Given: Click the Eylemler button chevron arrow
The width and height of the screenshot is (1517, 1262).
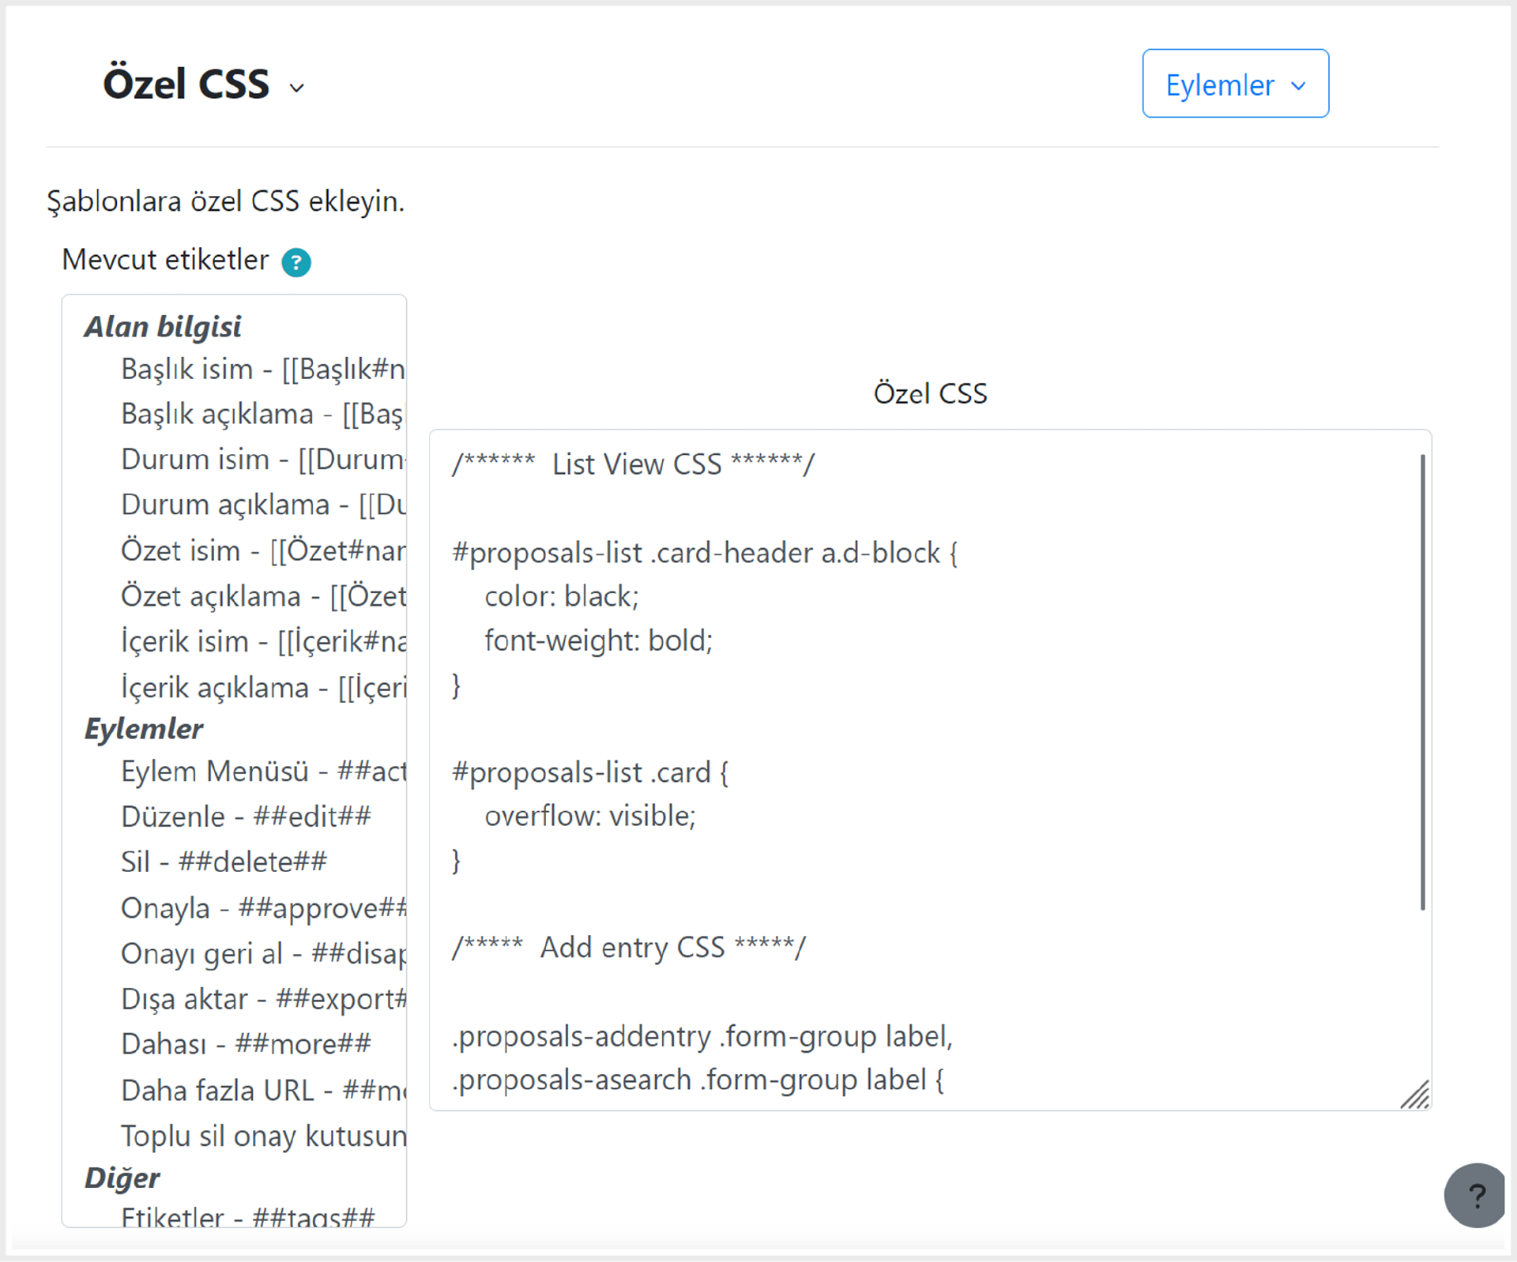Looking at the screenshot, I should [1298, 85].
